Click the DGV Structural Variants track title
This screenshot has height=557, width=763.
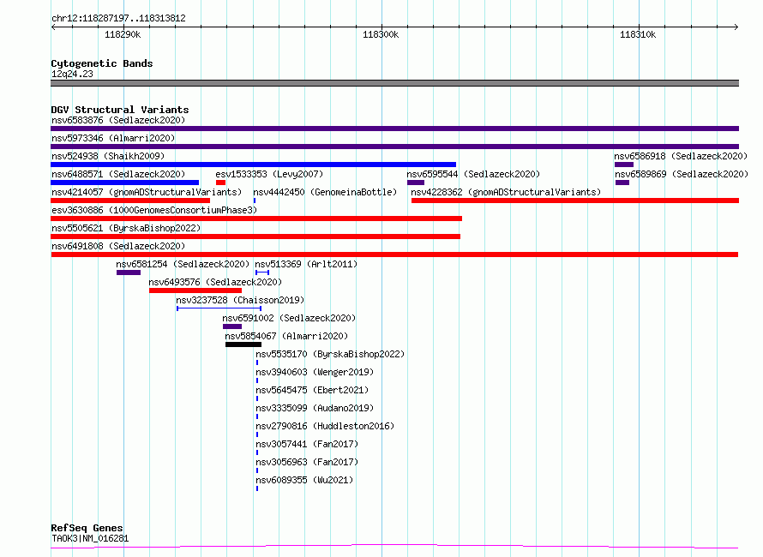120,110
